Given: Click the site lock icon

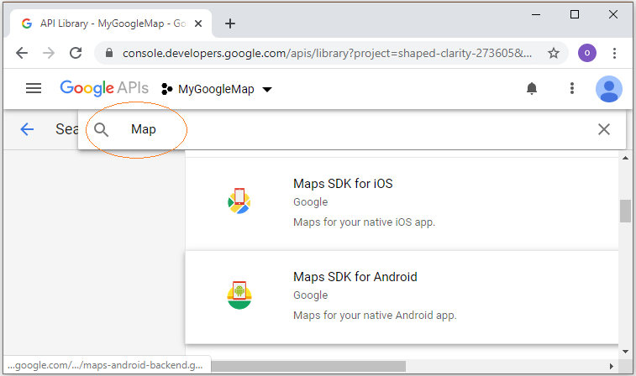Looking at the screenshot, I should [x=108, y=53].
